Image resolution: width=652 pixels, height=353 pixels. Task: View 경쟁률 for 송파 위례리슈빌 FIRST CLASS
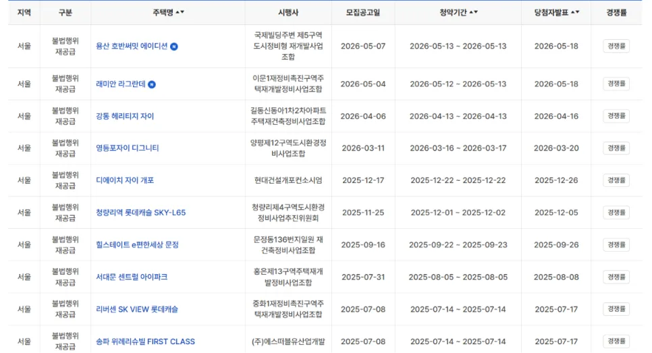616,341
